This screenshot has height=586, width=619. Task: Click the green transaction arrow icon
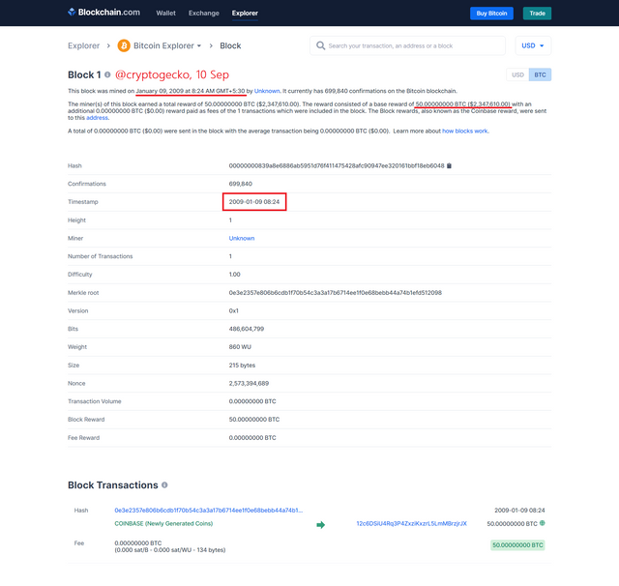320,525
